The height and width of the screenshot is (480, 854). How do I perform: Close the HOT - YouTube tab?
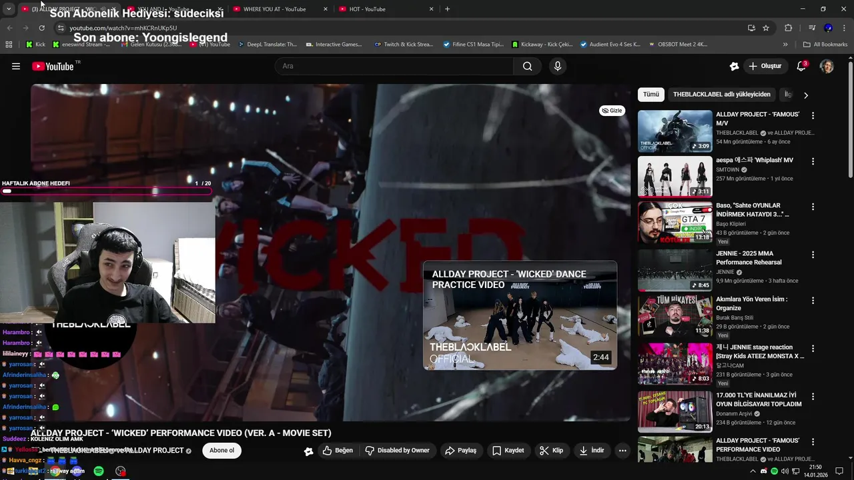431,9
